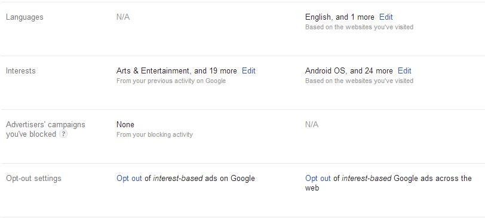485x218 pixels.
Task: Select the Languages row label
Action: 24,17
